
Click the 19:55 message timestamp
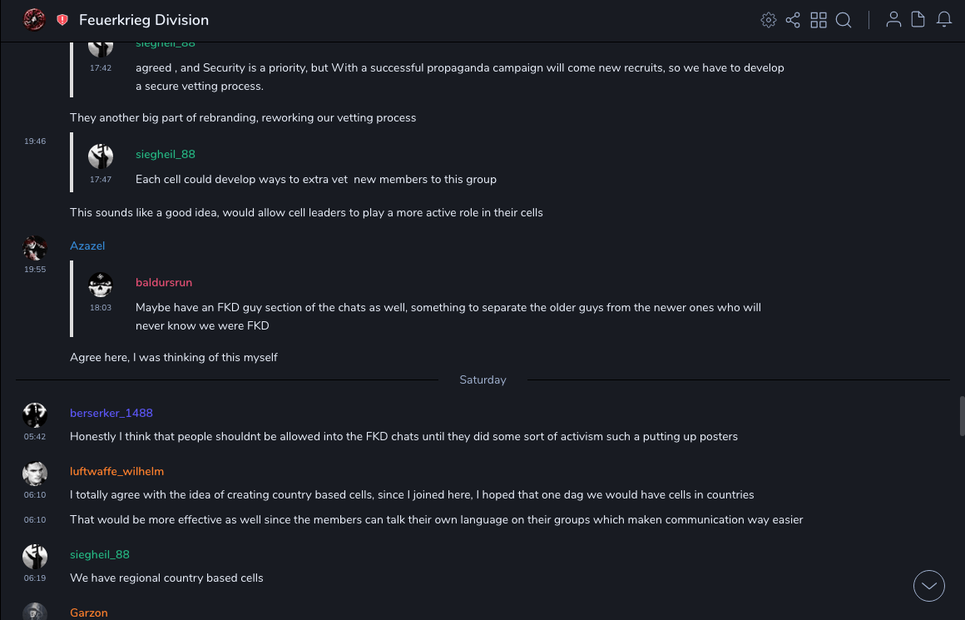[x=35, y=270]
